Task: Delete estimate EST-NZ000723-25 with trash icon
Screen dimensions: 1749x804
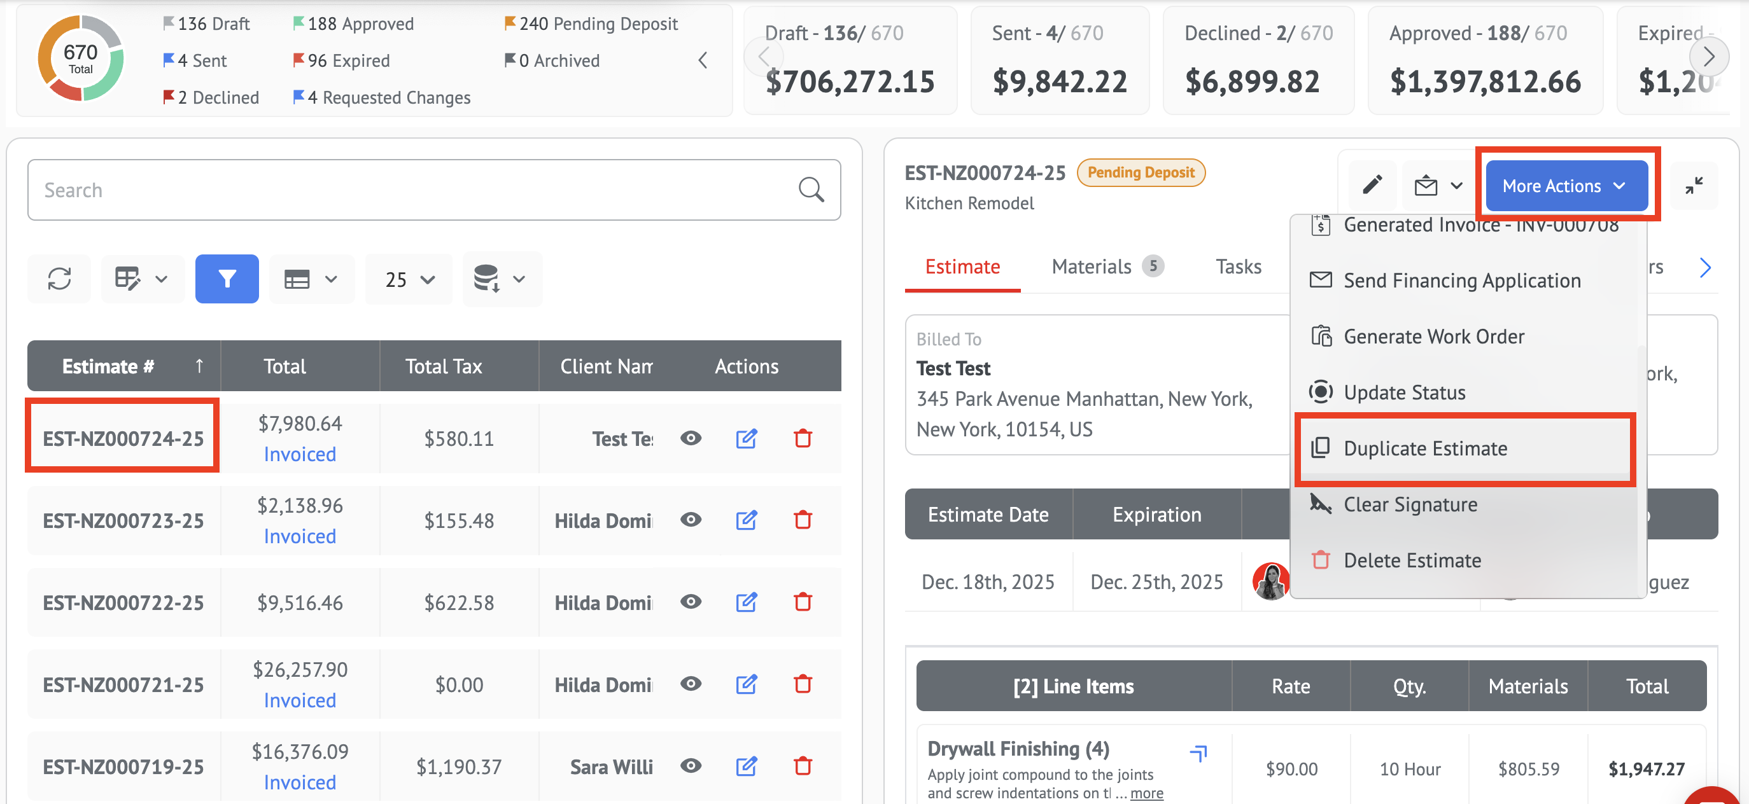Action: pos(803,520)
